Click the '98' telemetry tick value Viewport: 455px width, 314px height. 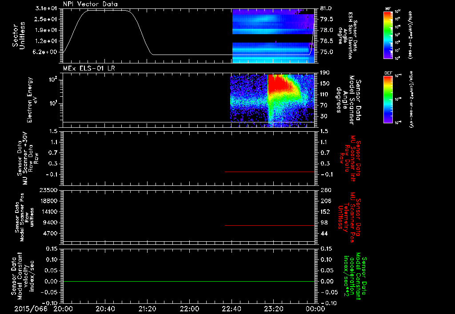324,223
